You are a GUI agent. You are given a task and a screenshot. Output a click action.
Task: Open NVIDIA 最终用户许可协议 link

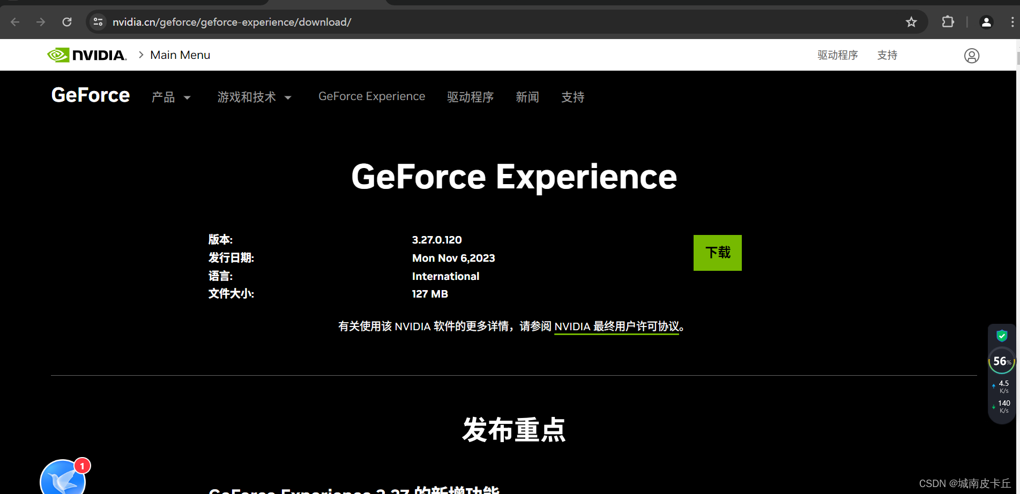pos(616,326)
